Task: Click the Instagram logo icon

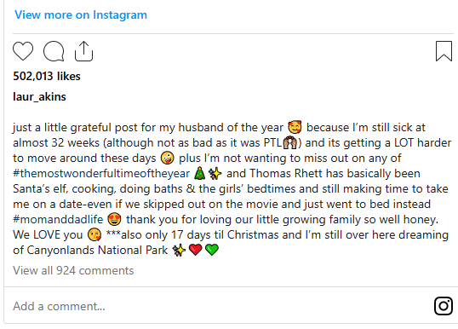Action: pos(444,306)
